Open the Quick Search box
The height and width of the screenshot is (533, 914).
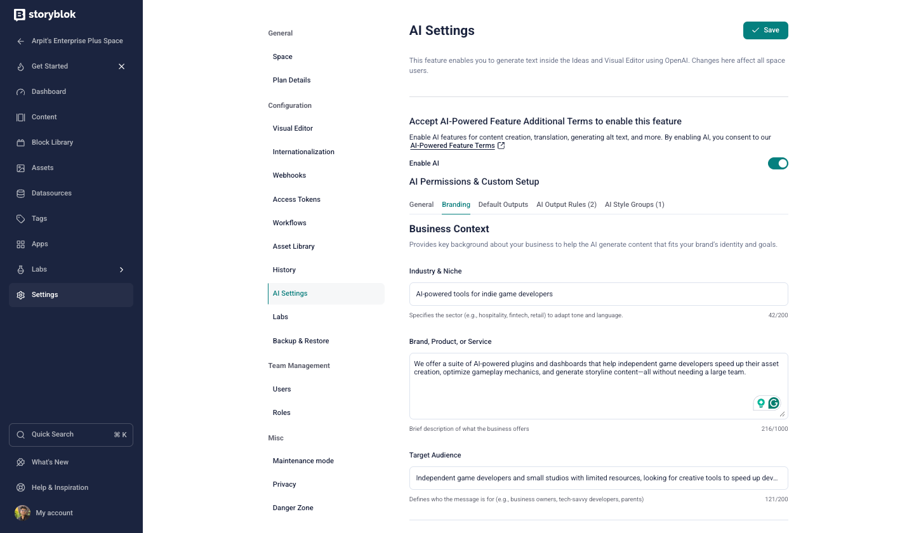point(71,435)
